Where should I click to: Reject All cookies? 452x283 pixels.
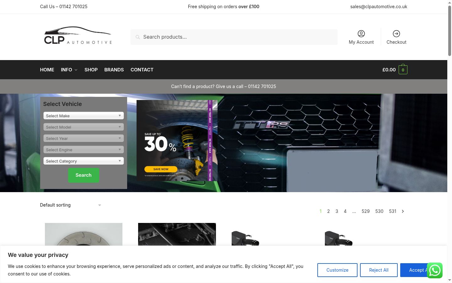pos(379,270)
